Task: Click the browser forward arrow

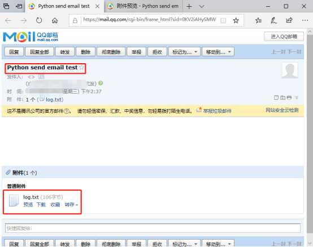Action: (x=23, y=20)
